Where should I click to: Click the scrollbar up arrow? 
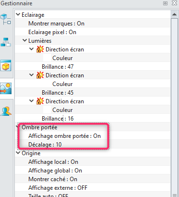[174, 14]
